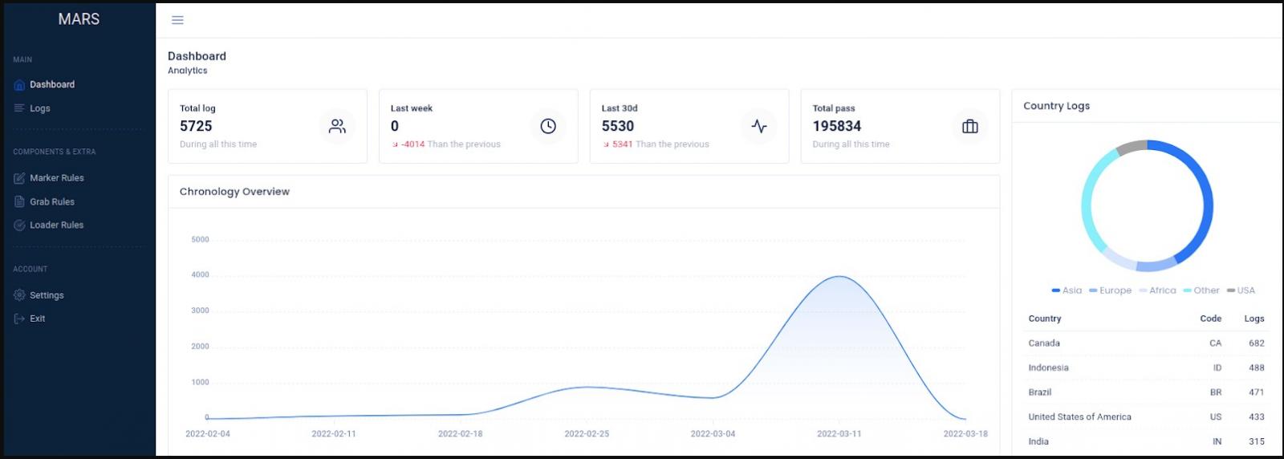Open the Logs menu item
Screen dimensions: 1284x459
coord(40,108)
